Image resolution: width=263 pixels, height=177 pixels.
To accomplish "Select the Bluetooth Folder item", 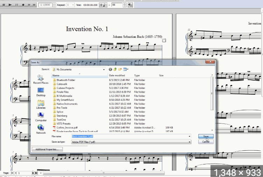I will pyautogui.click(x=66, y=80).
